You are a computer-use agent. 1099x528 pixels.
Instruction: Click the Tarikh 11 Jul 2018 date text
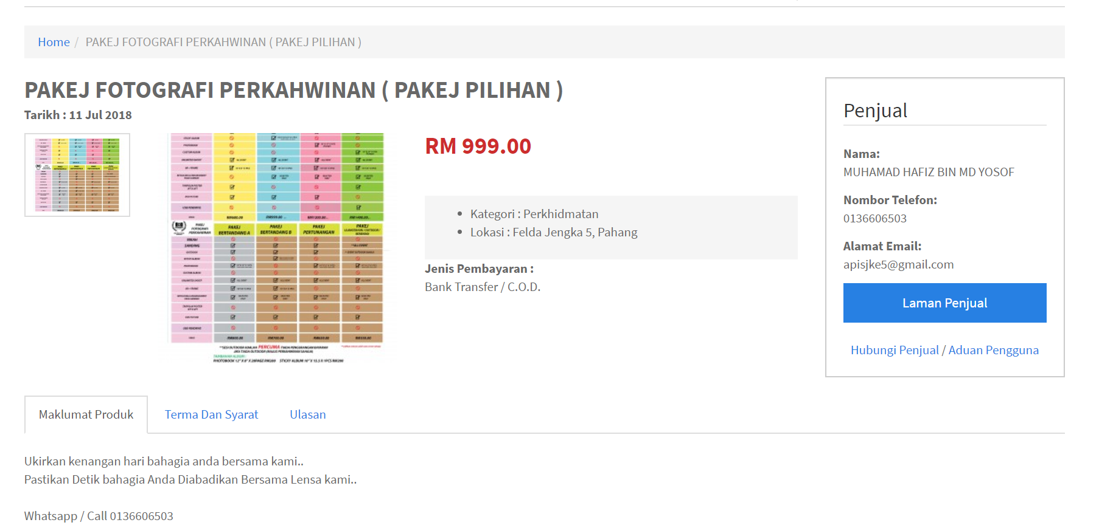click(x=78, y=115)
